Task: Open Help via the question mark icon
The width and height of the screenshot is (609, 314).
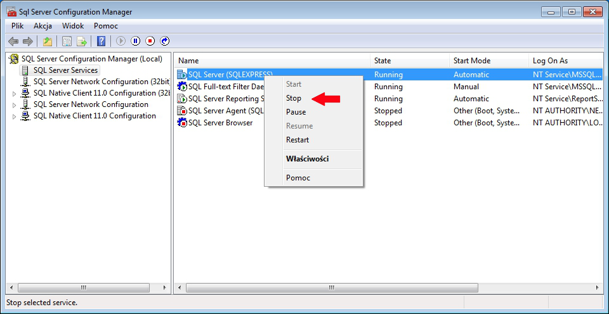Action: pos(101,41)
